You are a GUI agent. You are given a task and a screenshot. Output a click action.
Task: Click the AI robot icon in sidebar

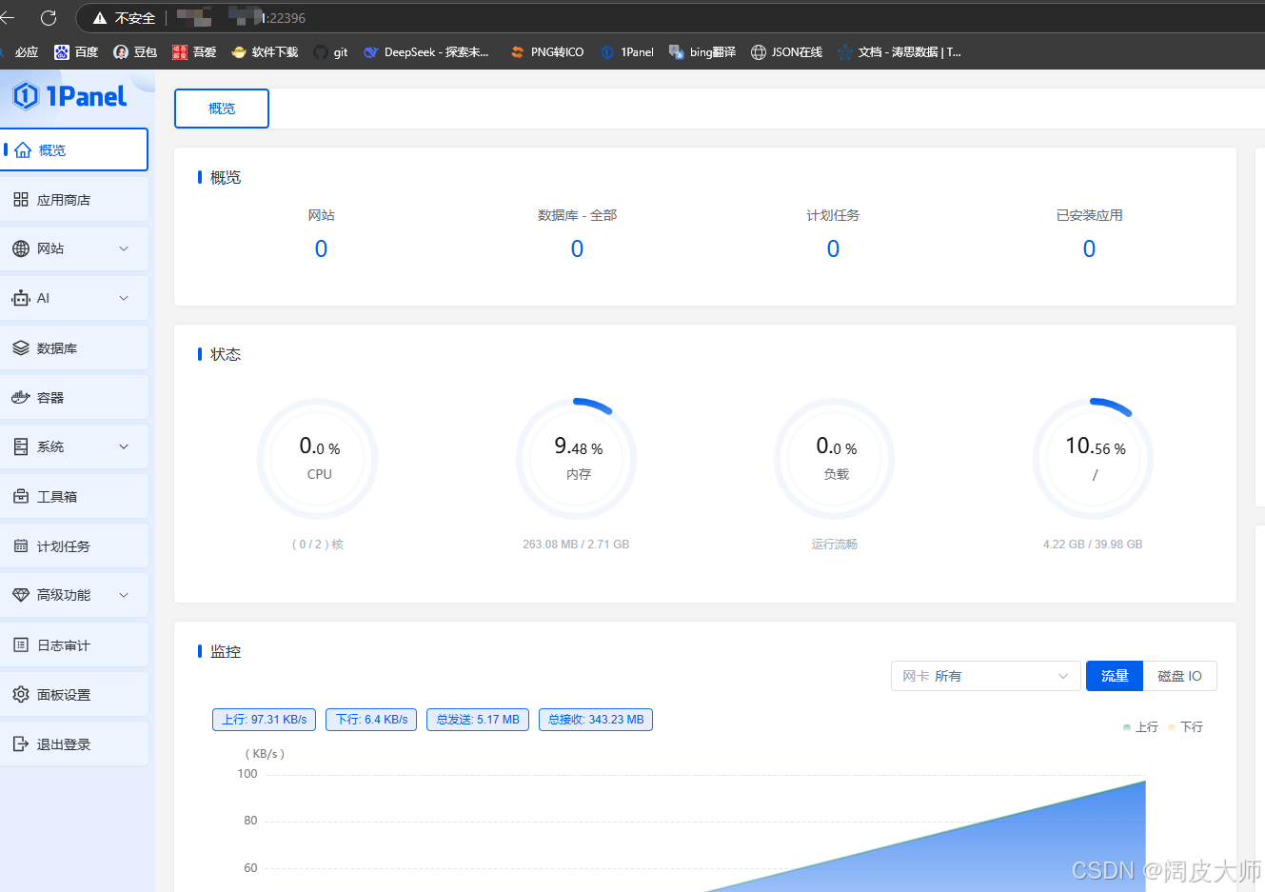21,298
